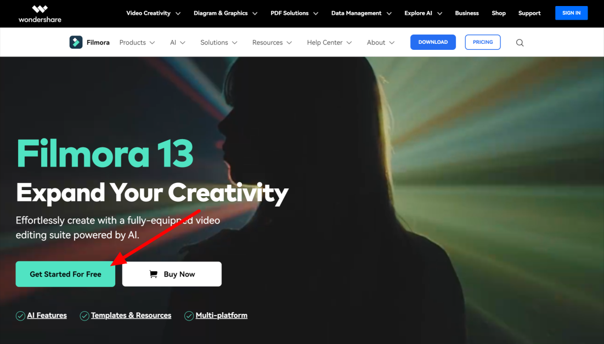The width and height of the screenshot is (604, 344).
Task: Click the checkmark icon beside AI Features
Action: click(x=20, y=316)
